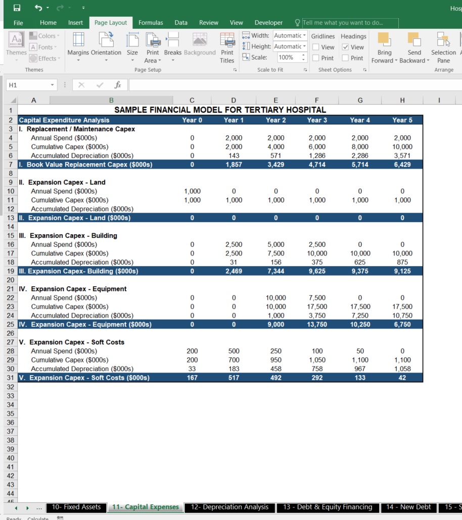Launch Scale to Fit dialog launcher
Image resolution: width=462 pixels, height=520 pixels.
click(305, 70)
